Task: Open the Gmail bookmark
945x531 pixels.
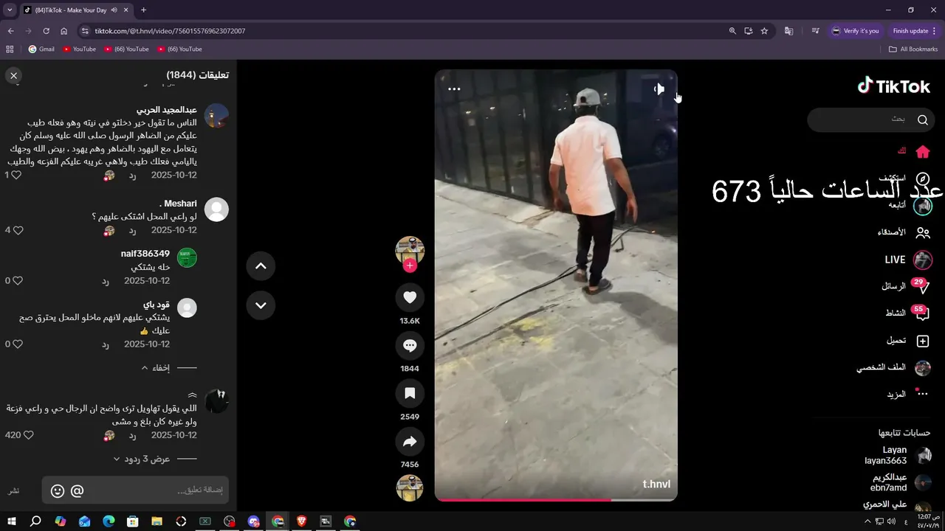Action: tap(41, 49)
